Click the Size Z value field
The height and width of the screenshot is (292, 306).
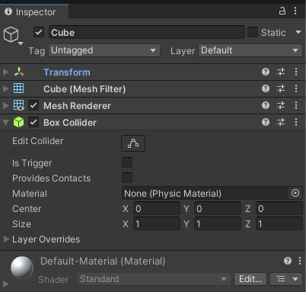(x=279, y=224)
